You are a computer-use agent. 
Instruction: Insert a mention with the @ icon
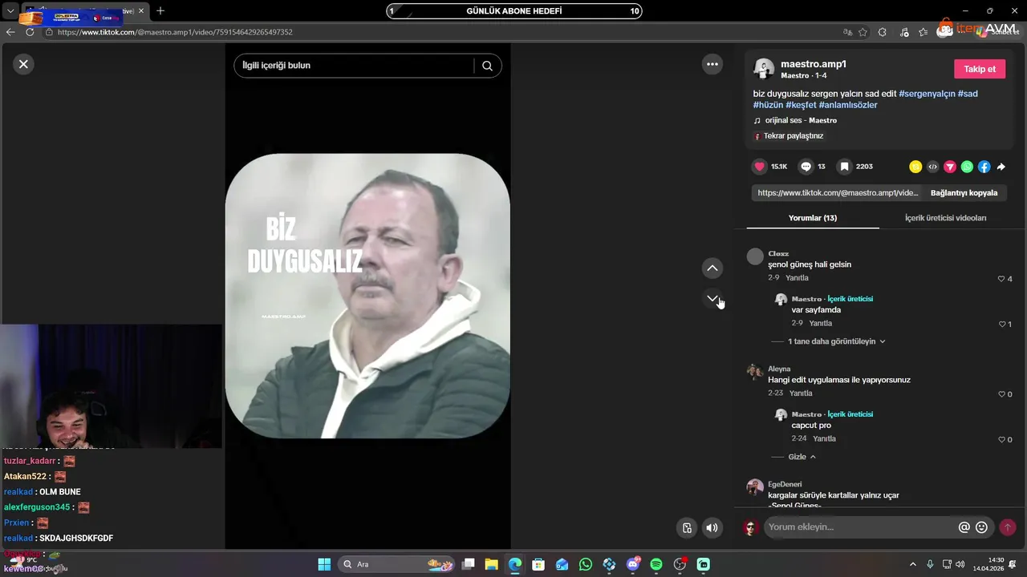point(964,527)
